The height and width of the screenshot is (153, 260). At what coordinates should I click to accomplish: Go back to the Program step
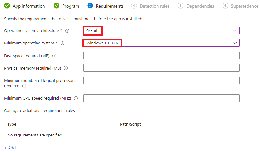(x=71, y=6)
